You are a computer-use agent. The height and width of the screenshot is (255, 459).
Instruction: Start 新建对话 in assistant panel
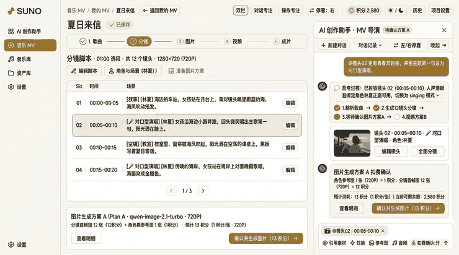click(x=334, y=45)
